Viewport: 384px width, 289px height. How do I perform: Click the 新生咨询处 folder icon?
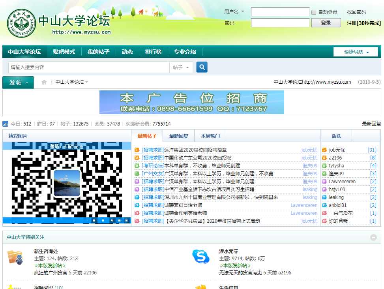15,258
